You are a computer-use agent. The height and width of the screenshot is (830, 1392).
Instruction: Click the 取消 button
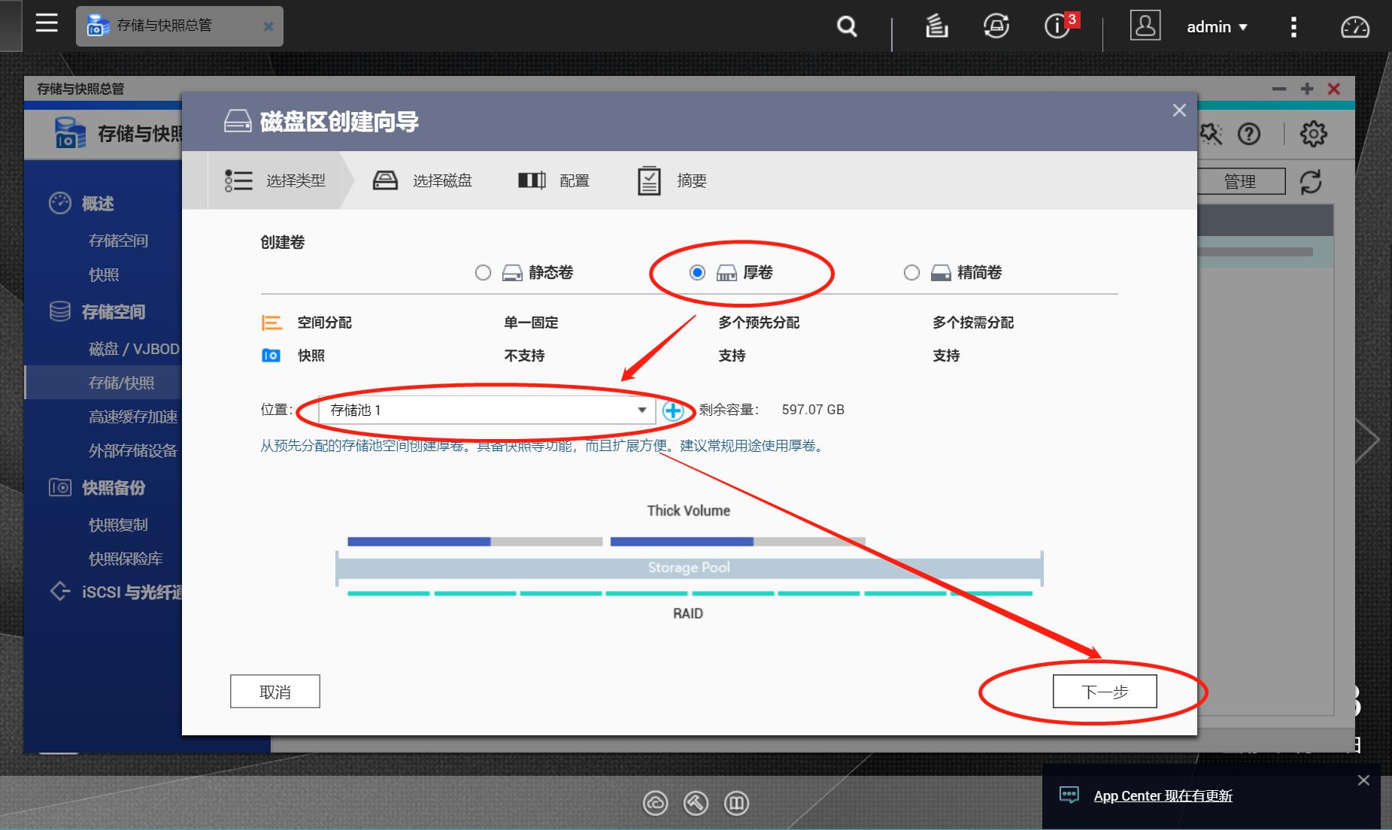pyautogui.click(x=274, y=691)
